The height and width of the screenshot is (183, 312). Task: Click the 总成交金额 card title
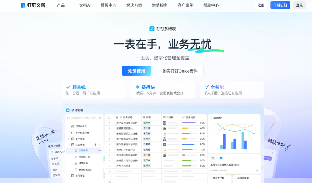tap(243, 178)
